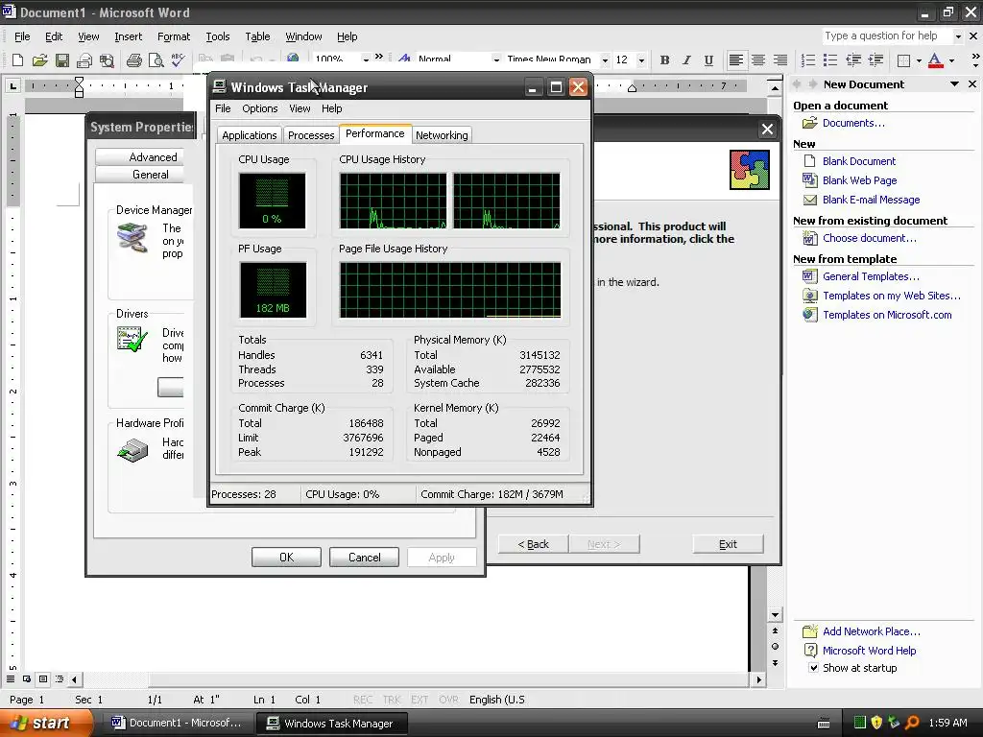Switch to Print Layout View icon
Image resolution: width=983 pixels, height=737 pixels.
click(x=42, y=678)
